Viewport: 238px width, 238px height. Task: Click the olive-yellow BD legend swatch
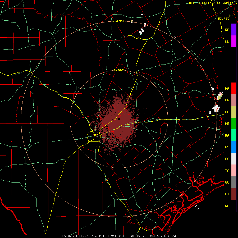point(234,112)
